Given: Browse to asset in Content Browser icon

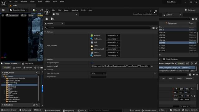Looking at the screenshot, I should pyautogui.click(x=52, y=19).
